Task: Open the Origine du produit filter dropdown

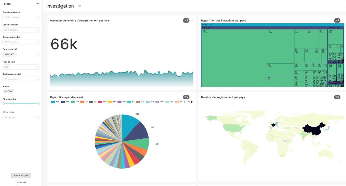Action: (21, 42)
